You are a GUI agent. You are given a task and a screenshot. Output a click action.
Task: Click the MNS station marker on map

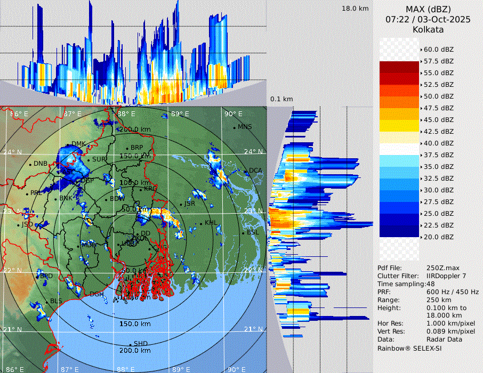235,127
